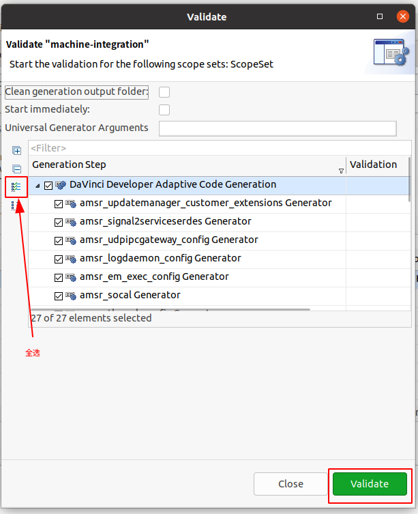This screenshot has height=514, width=418.
Task: Select the amsr_socal Generator row text
Action: point(130,295)
